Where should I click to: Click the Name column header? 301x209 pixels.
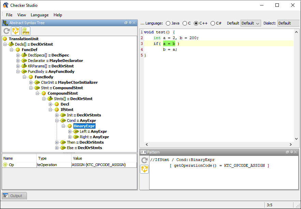pyautogui.click(x=19, y=158)
